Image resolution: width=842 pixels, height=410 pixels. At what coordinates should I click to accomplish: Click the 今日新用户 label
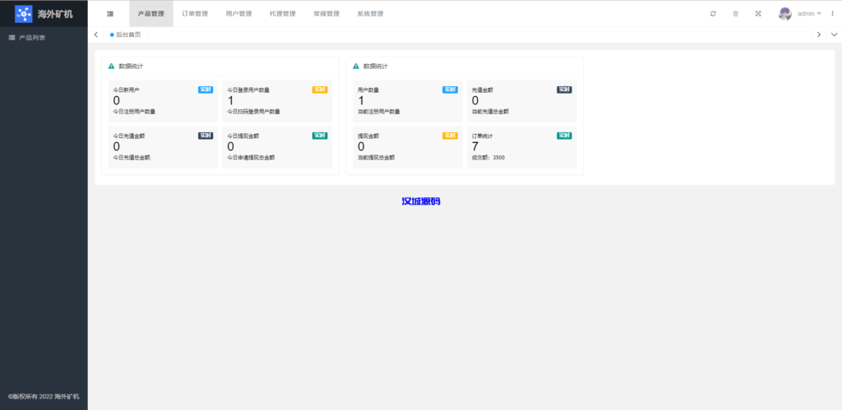click(126, 90)
